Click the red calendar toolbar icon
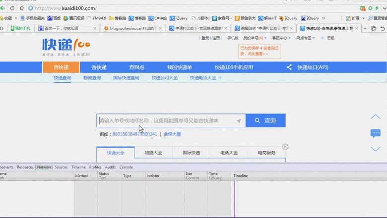This screenshot has height=218, width=387. coord(363,8)
